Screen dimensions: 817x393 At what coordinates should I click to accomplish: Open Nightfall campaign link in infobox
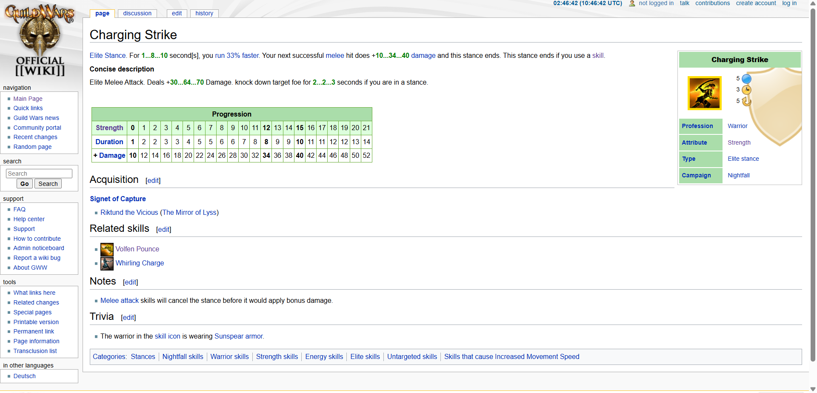tap(739, 175)
